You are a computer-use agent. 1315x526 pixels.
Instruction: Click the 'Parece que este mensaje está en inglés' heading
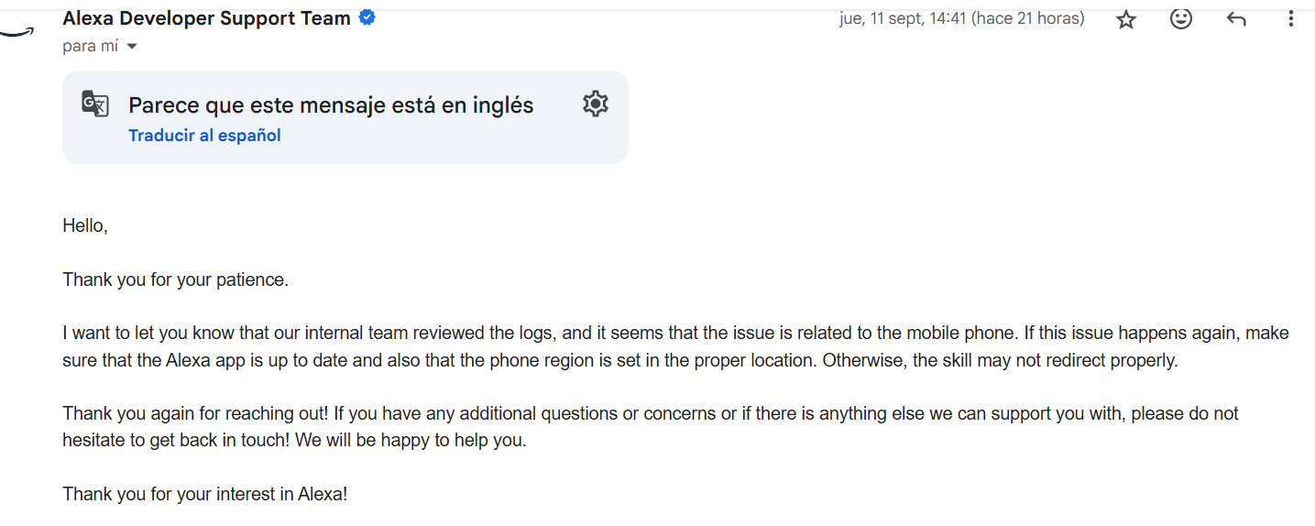[x=331, y=105]
